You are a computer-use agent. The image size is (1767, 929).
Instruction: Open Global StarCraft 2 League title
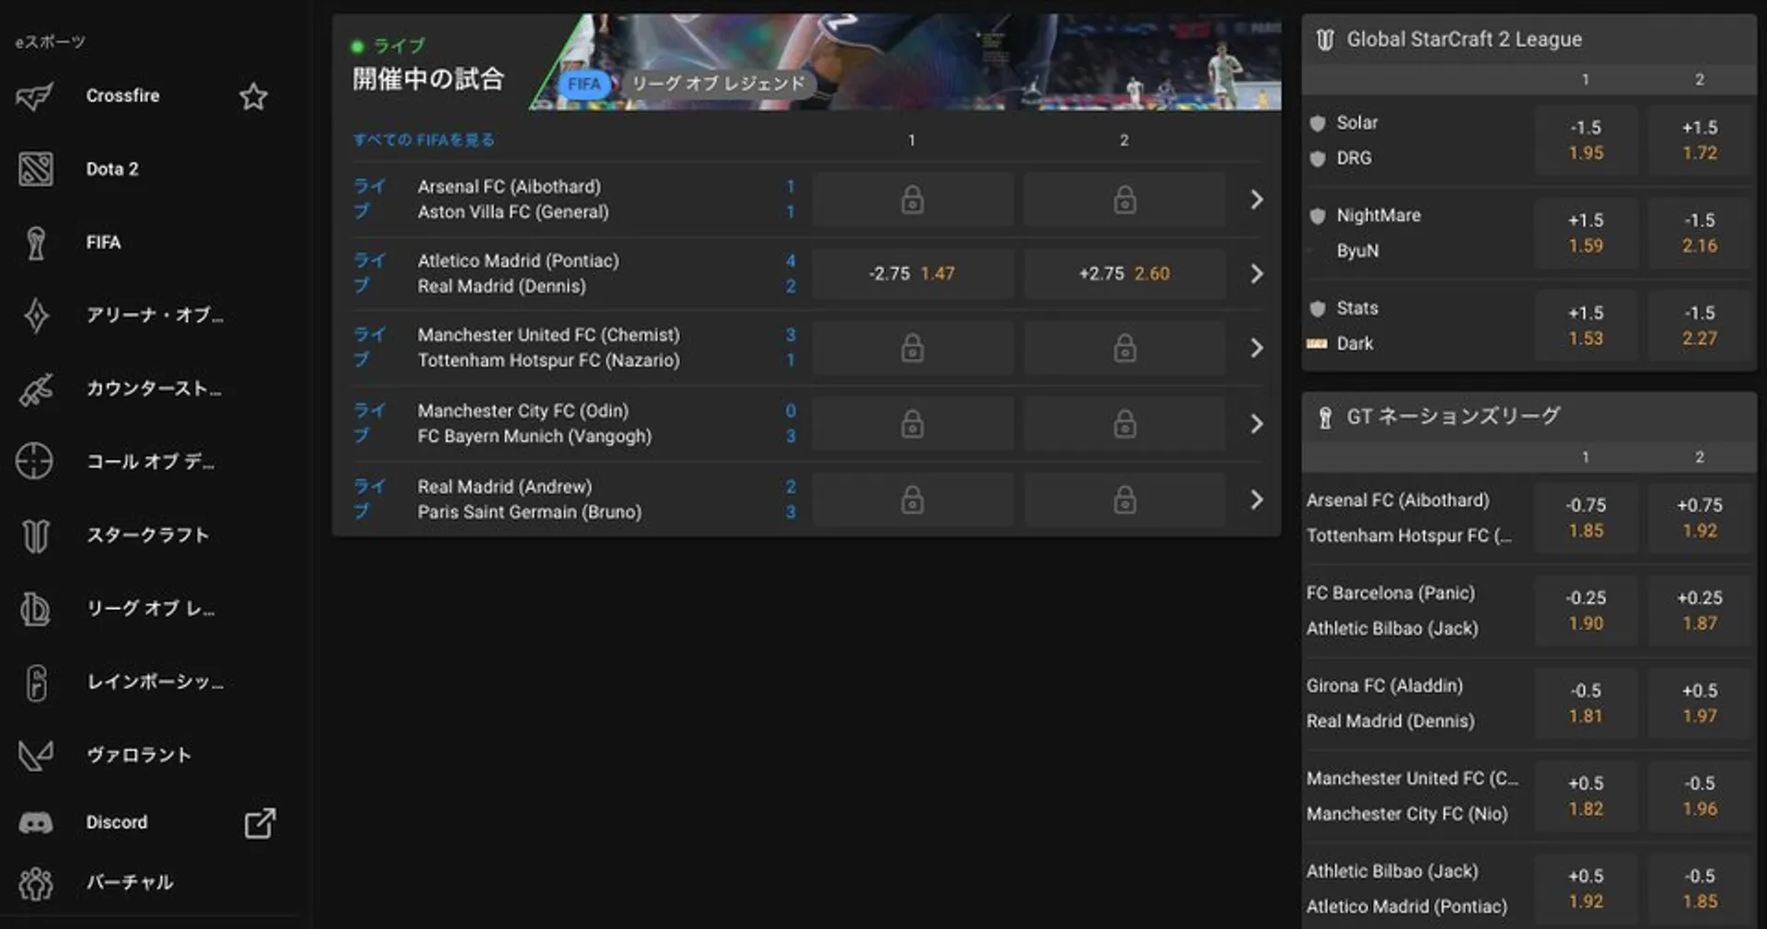click(x=1464, y=40)
